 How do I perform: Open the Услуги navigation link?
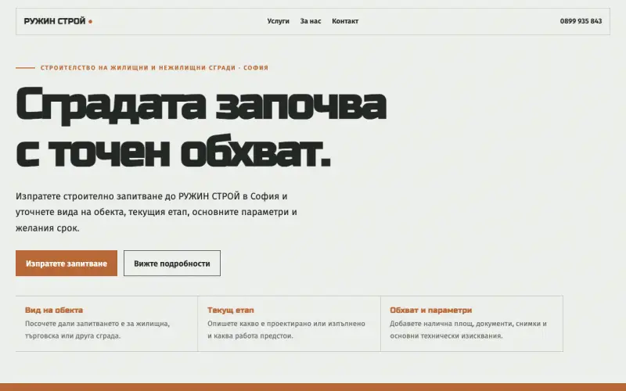(279, 21)
